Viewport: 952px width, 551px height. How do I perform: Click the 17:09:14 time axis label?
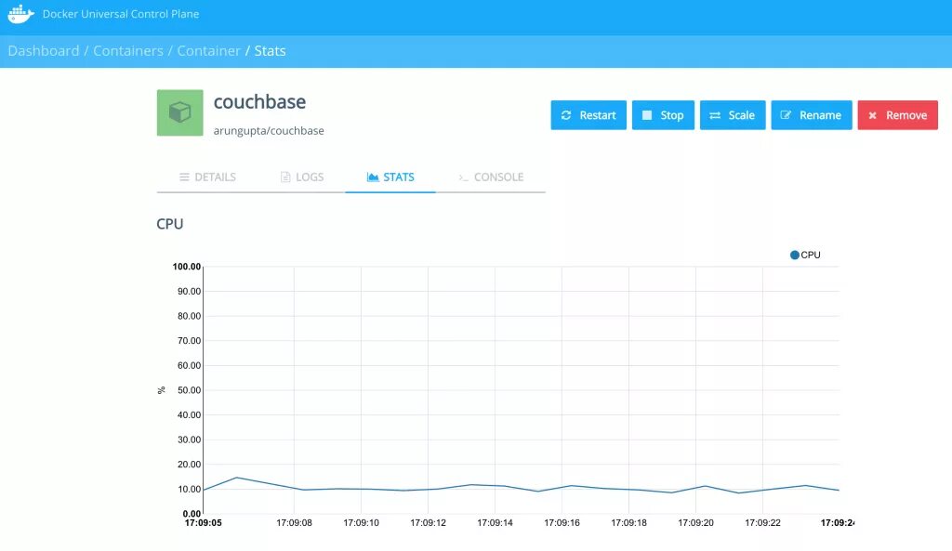[x=495, y=522]
